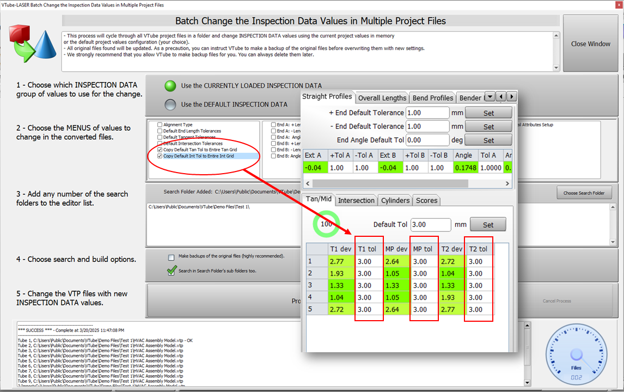Uncheck Copy Default Int Tol to Entire Int Grid
The image size is (624, 392).
pos(160,156)
